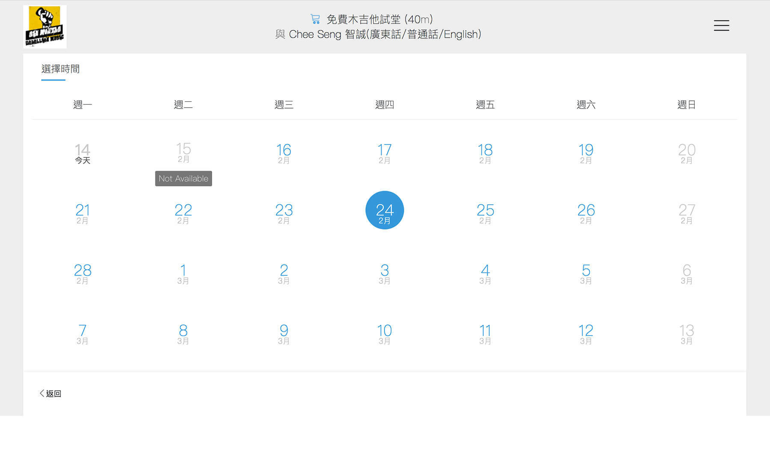Choose February 21 date
Screen dimensions: 770x468
83,214
